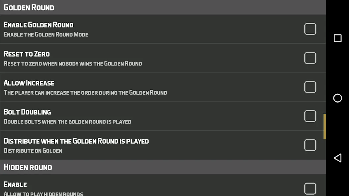Toggle the Allow Increase checkbox

point(310,87)
